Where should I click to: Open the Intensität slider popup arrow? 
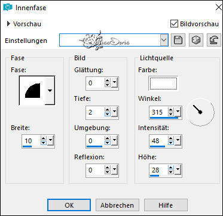click(x=178, y=141)
